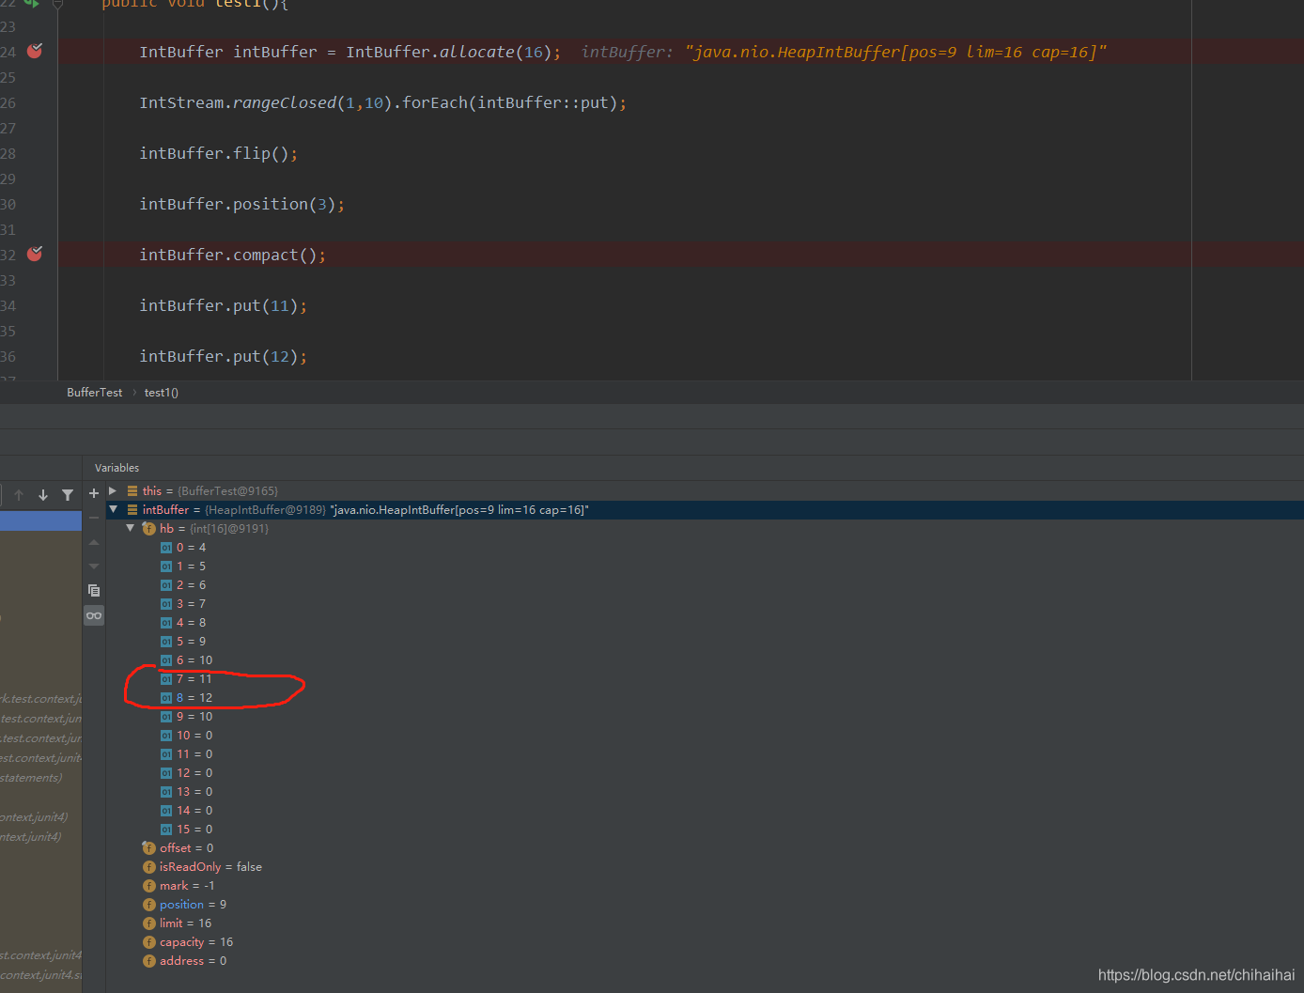Image resolution: width=1304 pixels, height=993 pixels.
Task: Place the cursor on the intBuffer.put(11) line
Action: (223, 305)
